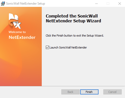Click the Completed Setup Wizard heading
The width and height of the screenshot is (125, 98).
tap(73, 19)
